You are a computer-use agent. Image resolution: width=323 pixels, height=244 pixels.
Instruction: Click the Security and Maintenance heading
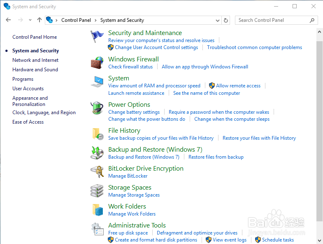click(x=145, y=33)
